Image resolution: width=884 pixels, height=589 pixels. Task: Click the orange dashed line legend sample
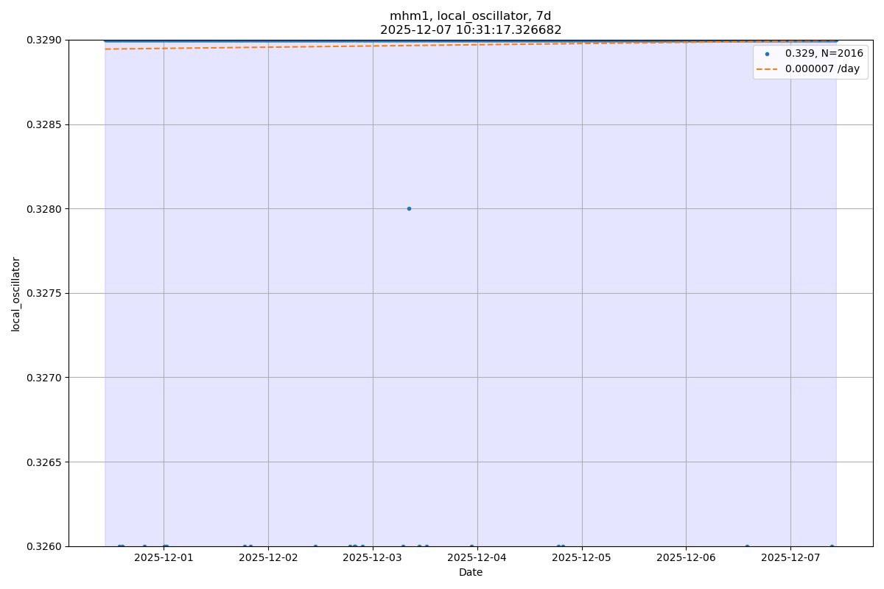tap(767, 69)
